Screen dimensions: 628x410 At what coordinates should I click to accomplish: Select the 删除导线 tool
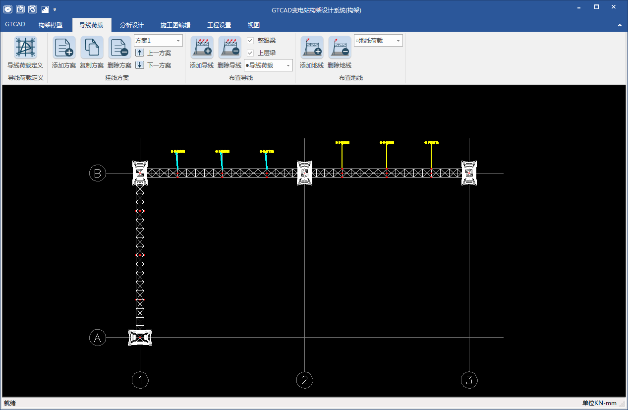coord(229,48)
